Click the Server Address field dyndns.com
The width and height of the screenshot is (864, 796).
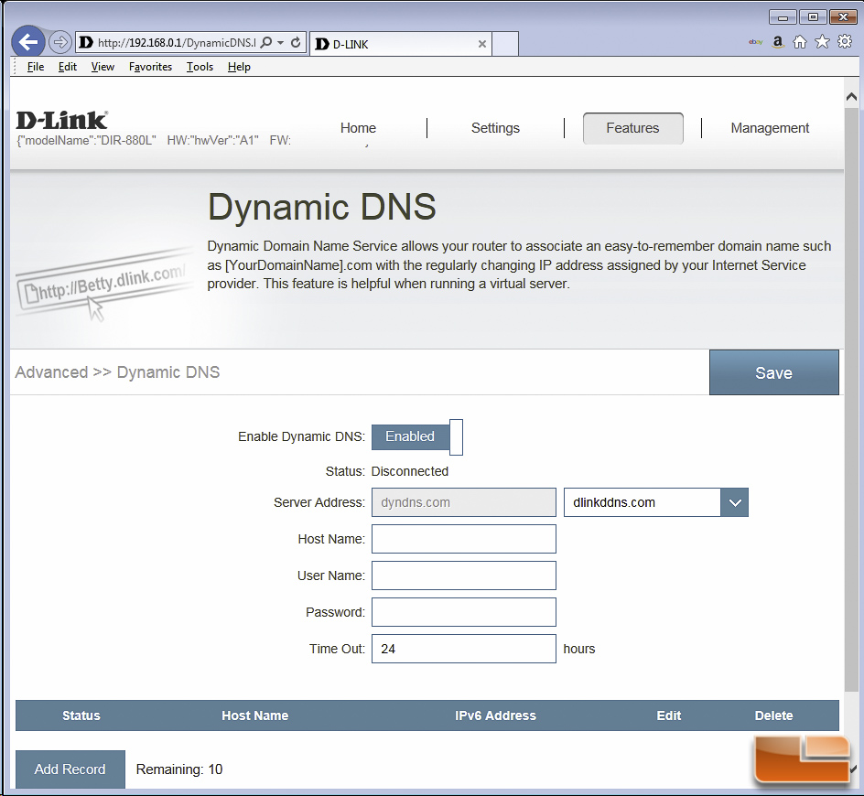(x=464, y=502)
